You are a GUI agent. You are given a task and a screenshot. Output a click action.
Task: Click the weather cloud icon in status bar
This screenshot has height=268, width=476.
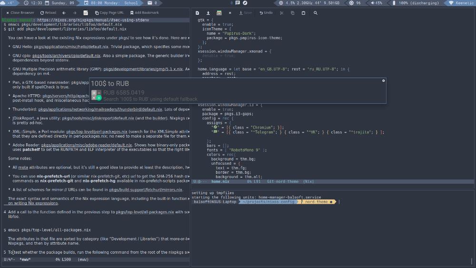pos(2,3)
